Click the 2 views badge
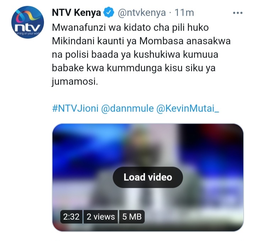 click(101, 217)
